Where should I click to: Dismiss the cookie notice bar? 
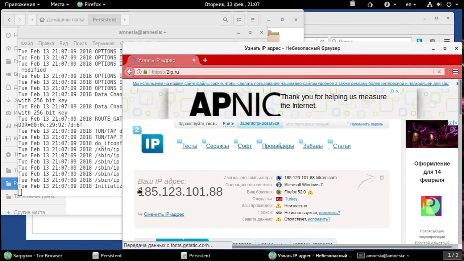click(457, 83)
